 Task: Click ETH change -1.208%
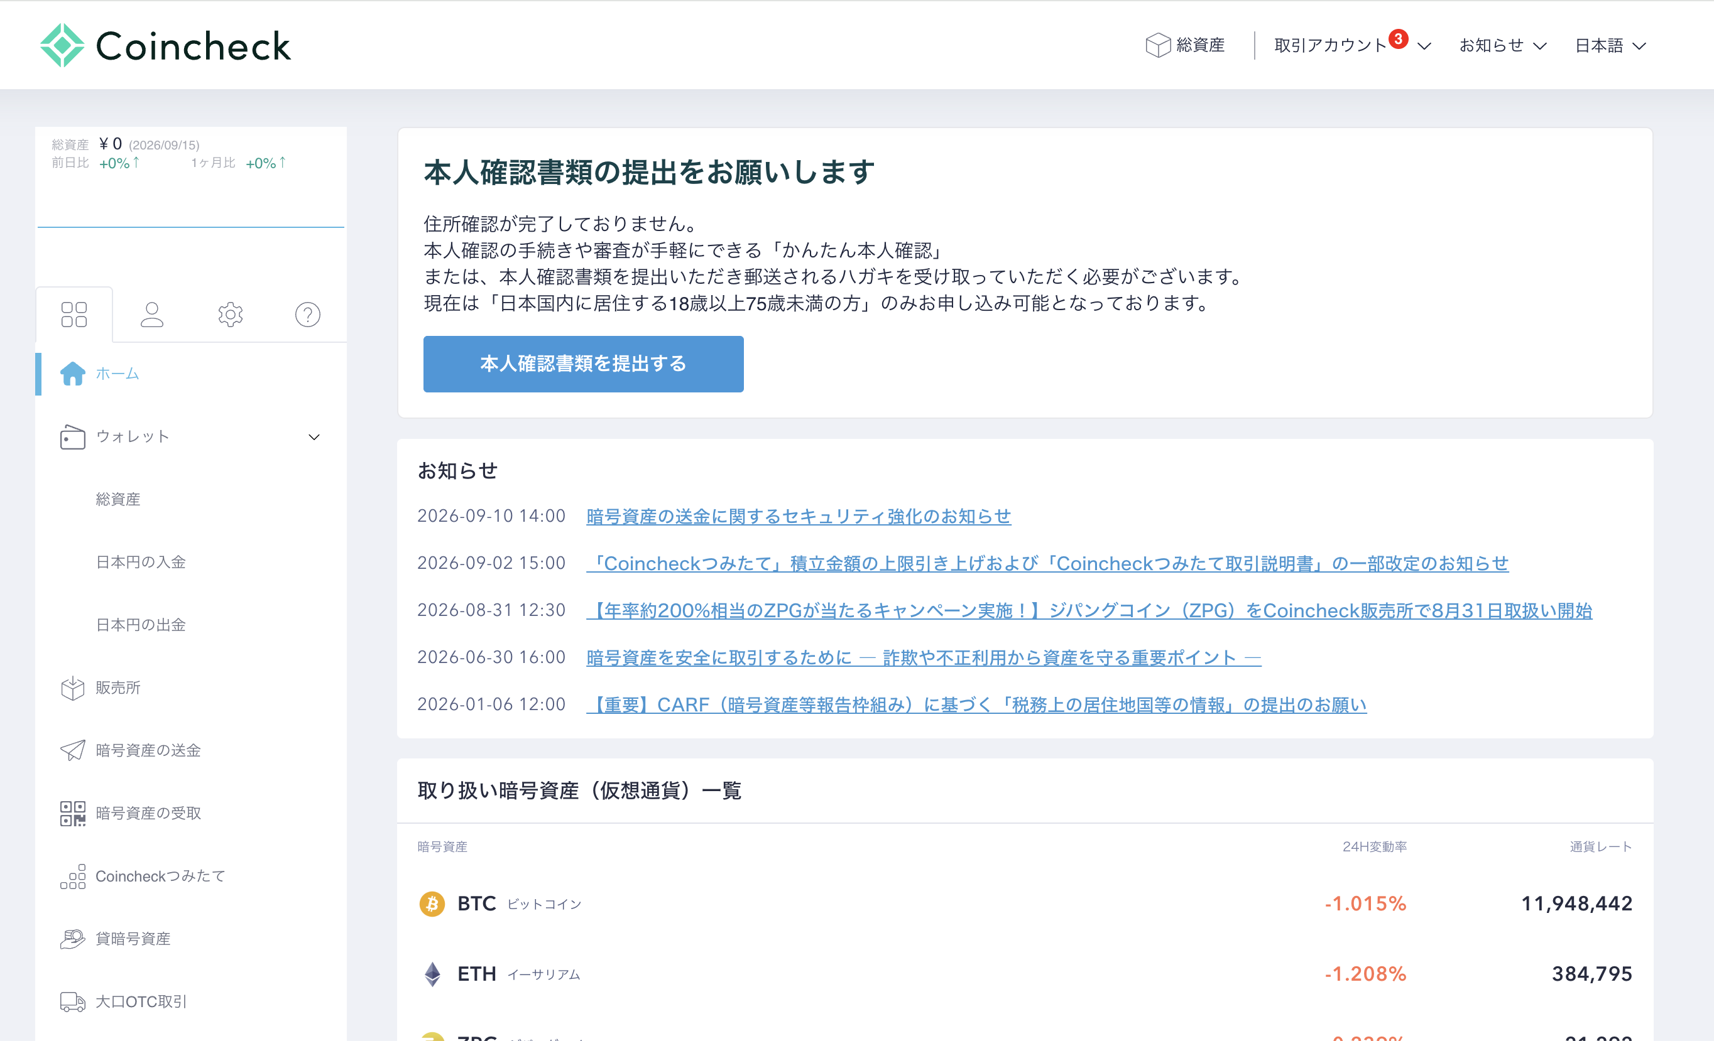point(1365,974)
